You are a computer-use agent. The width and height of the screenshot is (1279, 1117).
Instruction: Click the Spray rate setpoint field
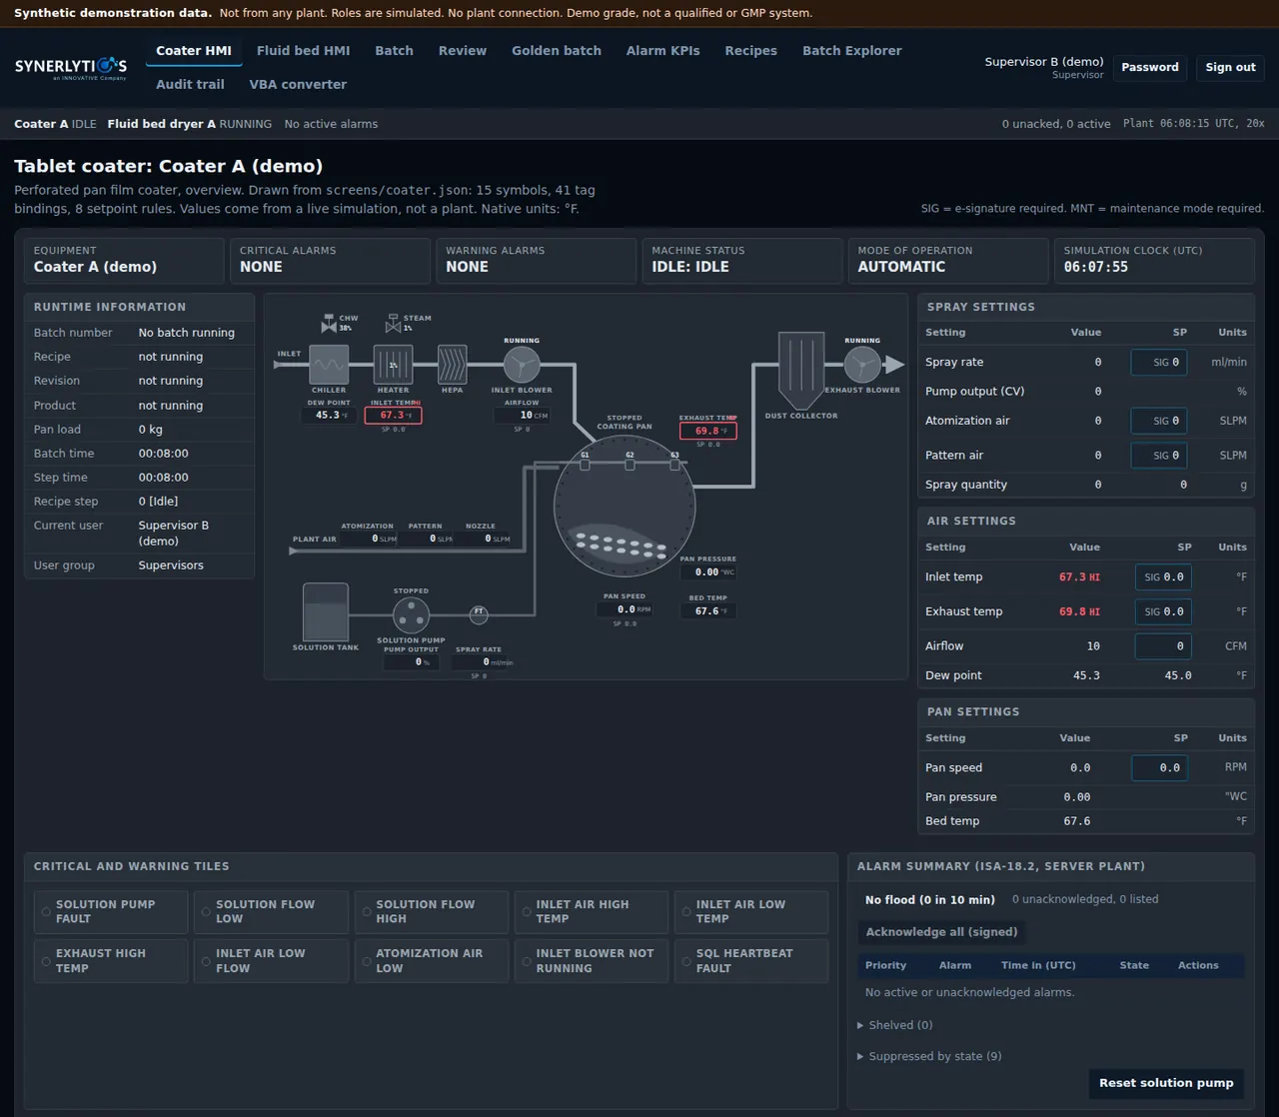[1159, 362]
